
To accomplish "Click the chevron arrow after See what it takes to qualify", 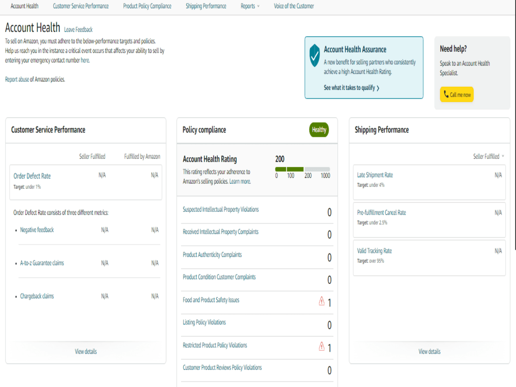I will [378, 88].
